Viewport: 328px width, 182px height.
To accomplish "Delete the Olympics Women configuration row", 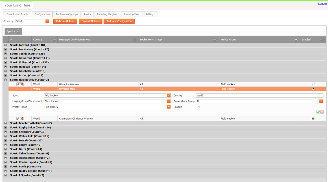I will [x=22, y=84].
